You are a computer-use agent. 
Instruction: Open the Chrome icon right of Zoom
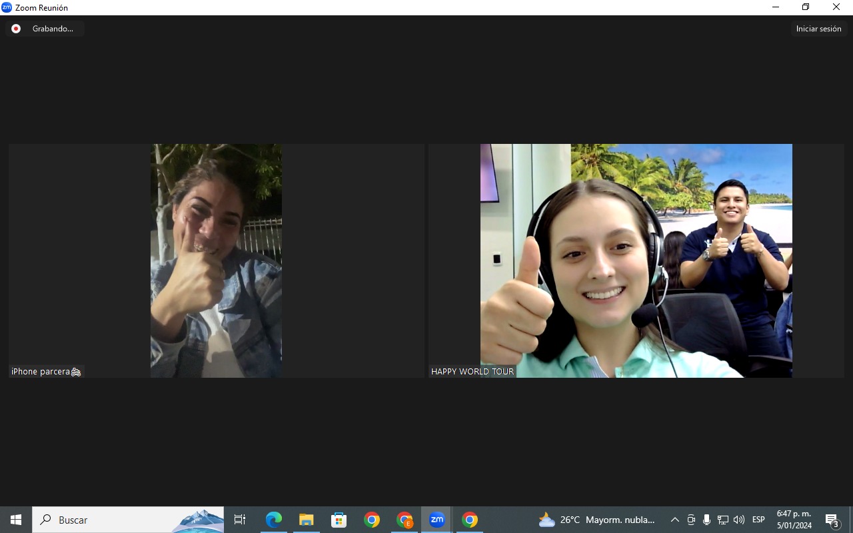470,520
